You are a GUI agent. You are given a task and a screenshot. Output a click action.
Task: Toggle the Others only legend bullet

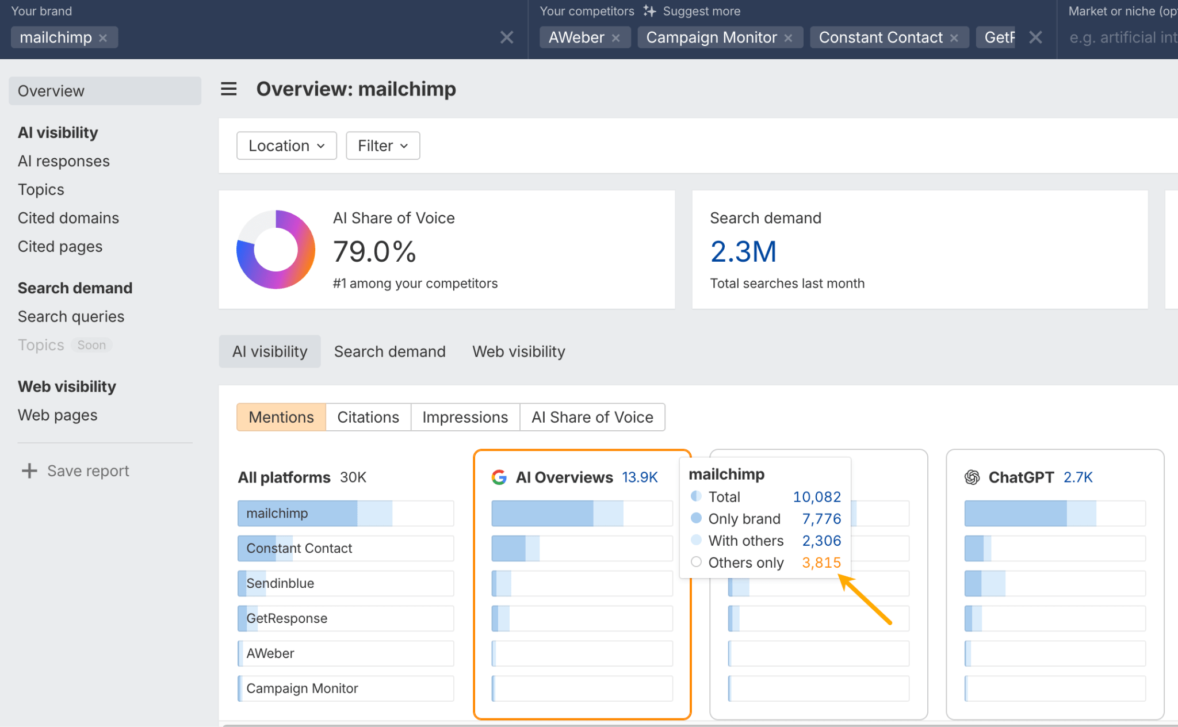tap(696, 562)
